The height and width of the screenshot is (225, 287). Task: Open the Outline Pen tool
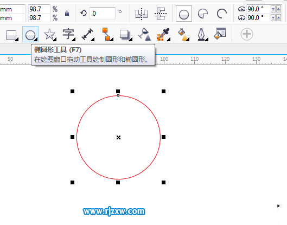202,34
